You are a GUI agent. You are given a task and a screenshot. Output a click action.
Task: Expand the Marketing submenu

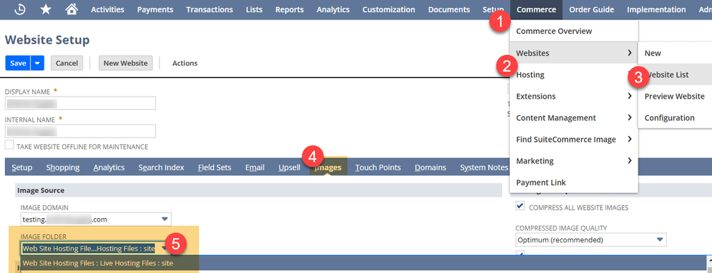pos(574,161)
